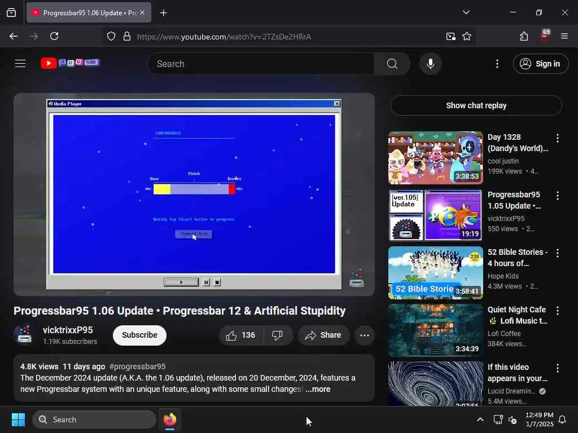Click Firefox icon on taskbar
This screenshot has width=578, height=433.
(x=169, y=419)
